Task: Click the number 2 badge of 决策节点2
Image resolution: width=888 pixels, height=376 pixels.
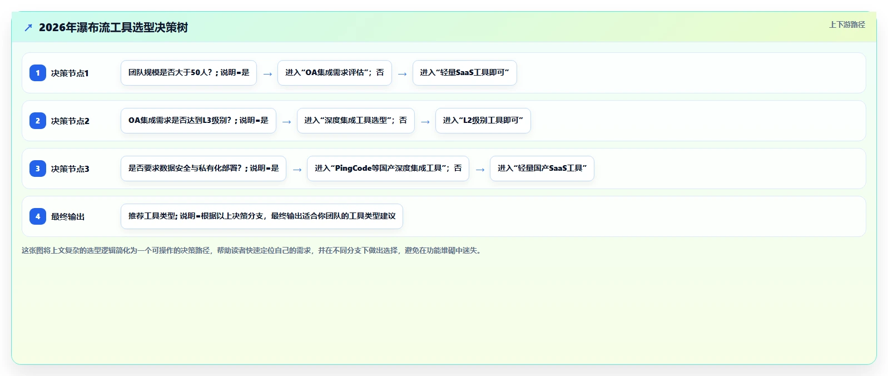Action: coord(38,121)
